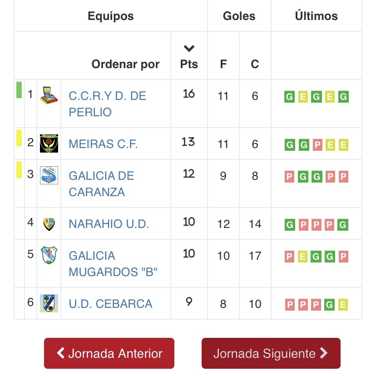Screen dimensions: 376x376
Task: Click the Galicia de Caranza team crest
Action: point(49,175)
